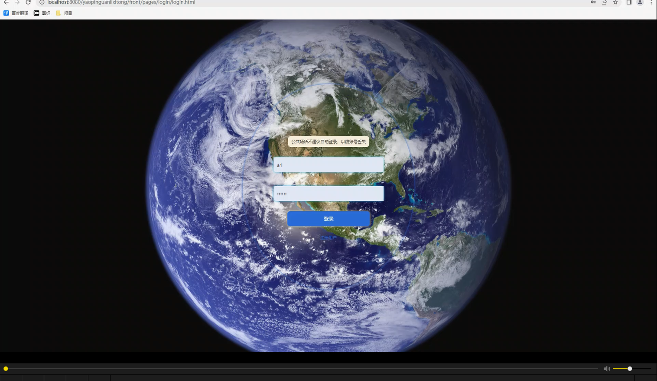View site information icon beside the URL

click(42, 3)
